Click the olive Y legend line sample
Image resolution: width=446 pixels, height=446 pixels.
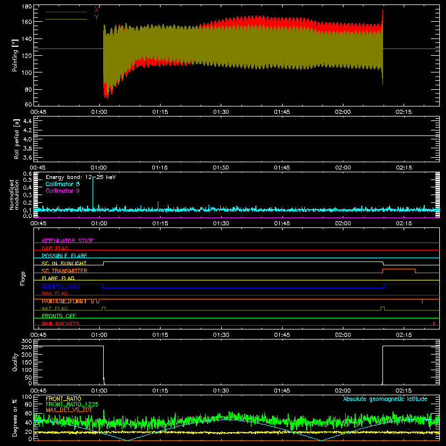point(66,20)
